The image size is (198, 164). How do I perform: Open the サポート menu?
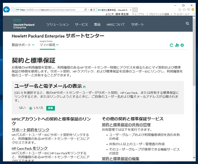click(138, 24)
